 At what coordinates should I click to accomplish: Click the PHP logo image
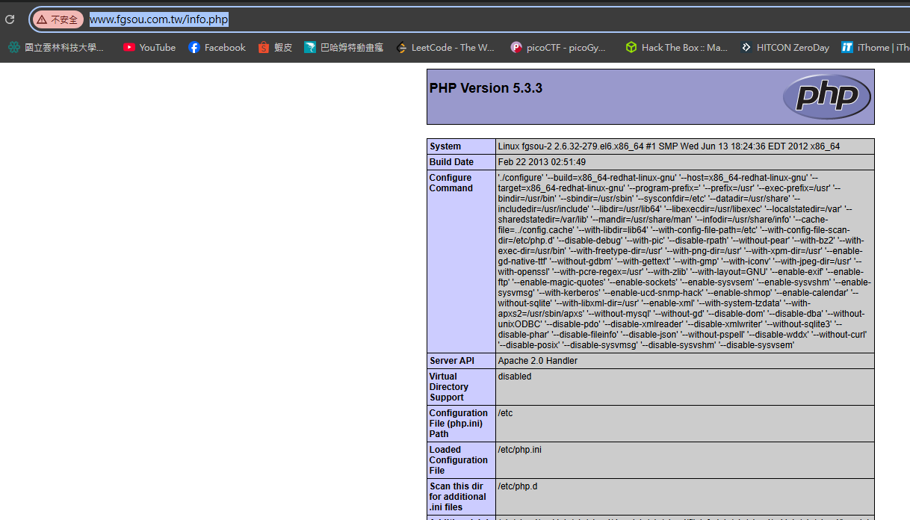click(826, 96)
